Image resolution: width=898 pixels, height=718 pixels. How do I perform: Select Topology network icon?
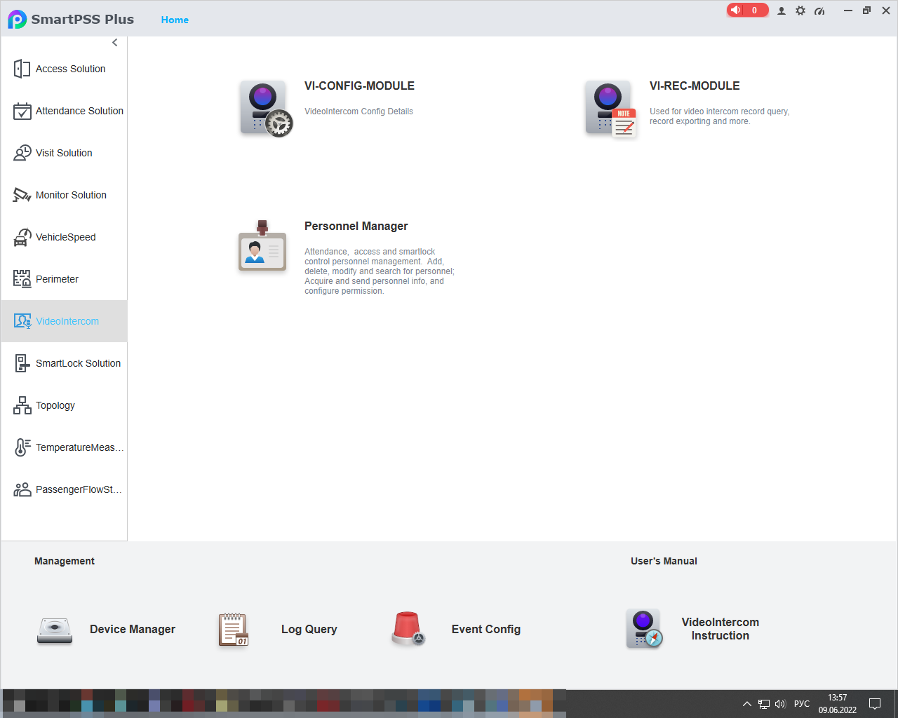click(22, 405)
